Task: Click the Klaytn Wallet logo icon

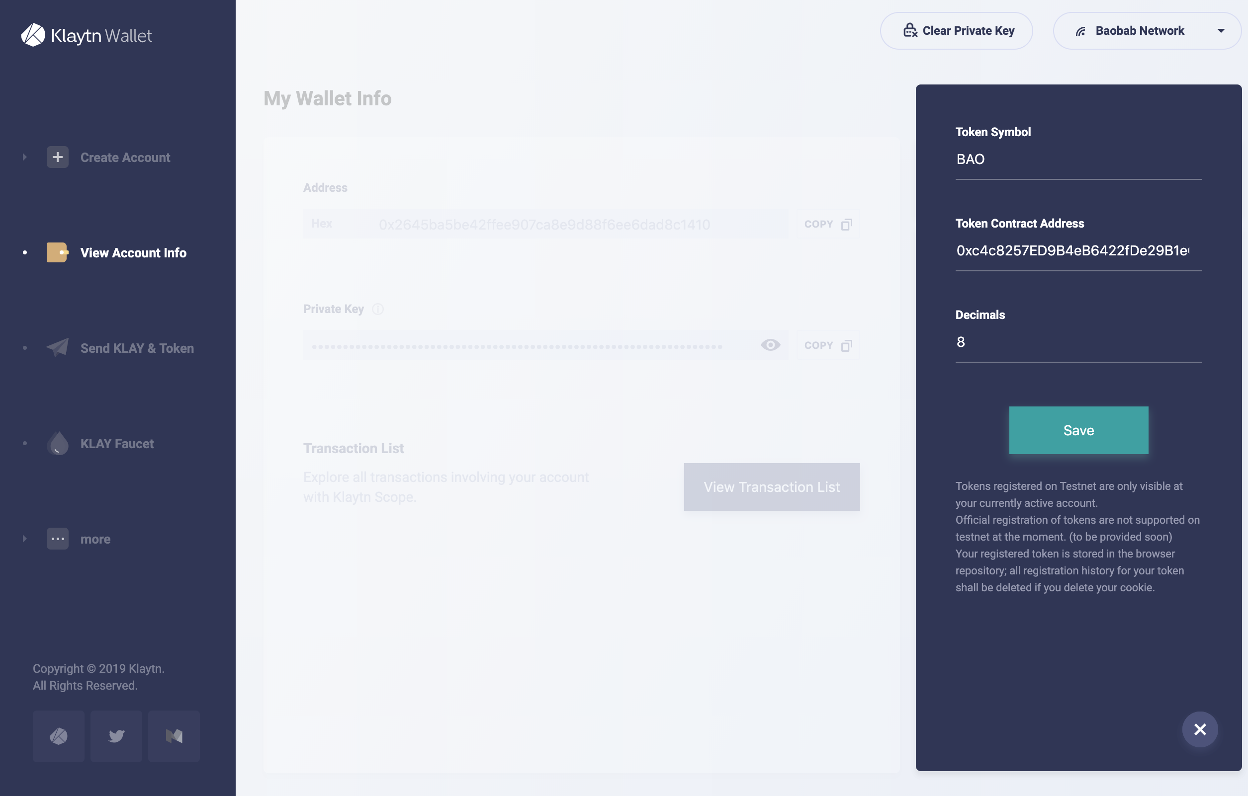Action: click(33, 34)
